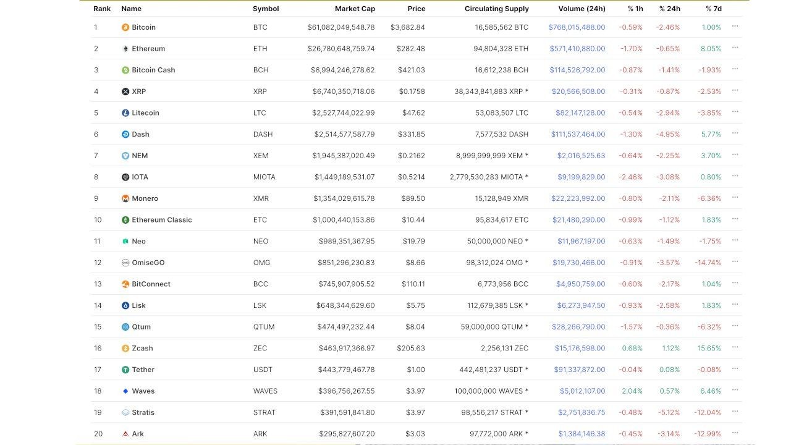
Task: Open the three-dot menu in Dash row
Action: pyautogui.click(x=735, y=133)
